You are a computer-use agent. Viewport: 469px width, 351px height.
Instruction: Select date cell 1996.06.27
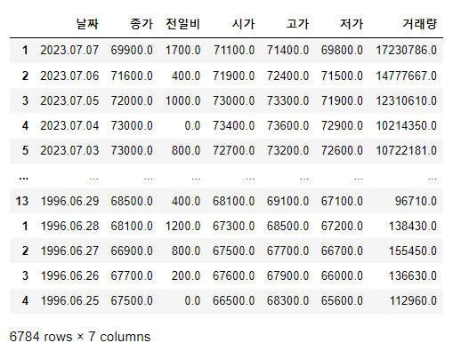69,251
